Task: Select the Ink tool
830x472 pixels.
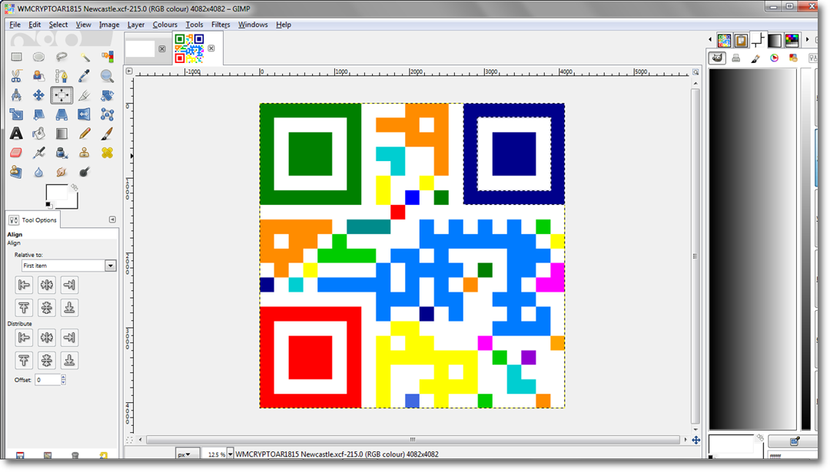Action: click(x=61, y=153)
